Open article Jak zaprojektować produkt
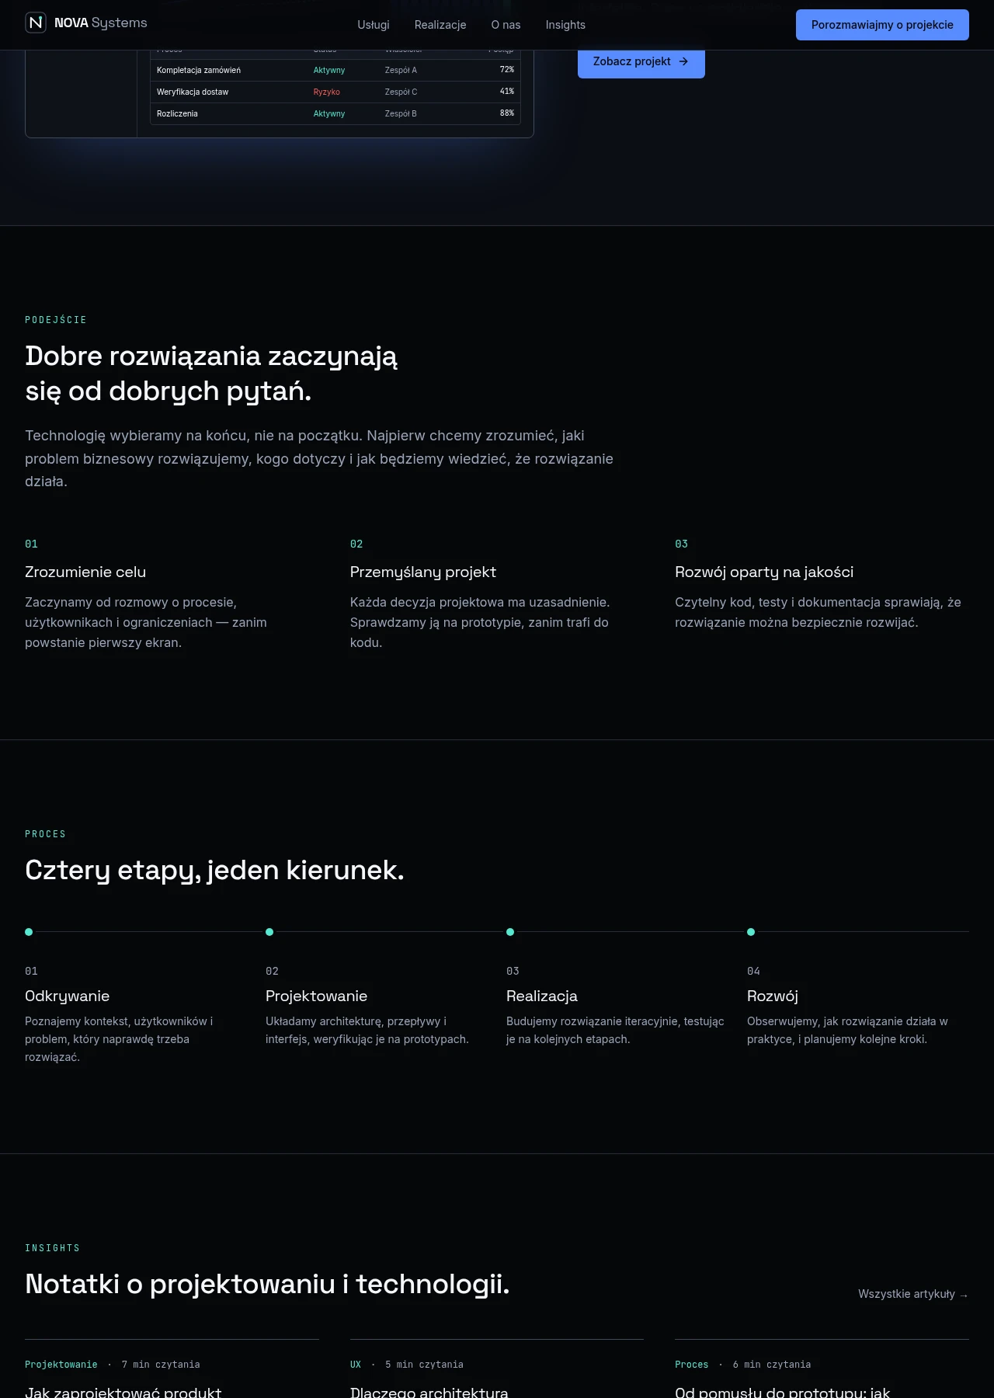Image resolution: width=994 pixels, height=1398 pixels. 123,1392
